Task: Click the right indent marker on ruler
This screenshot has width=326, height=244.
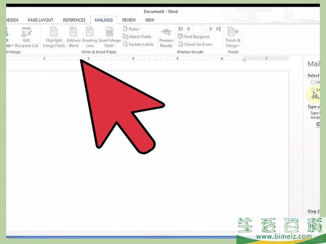Action: click(x=244, y=59)
